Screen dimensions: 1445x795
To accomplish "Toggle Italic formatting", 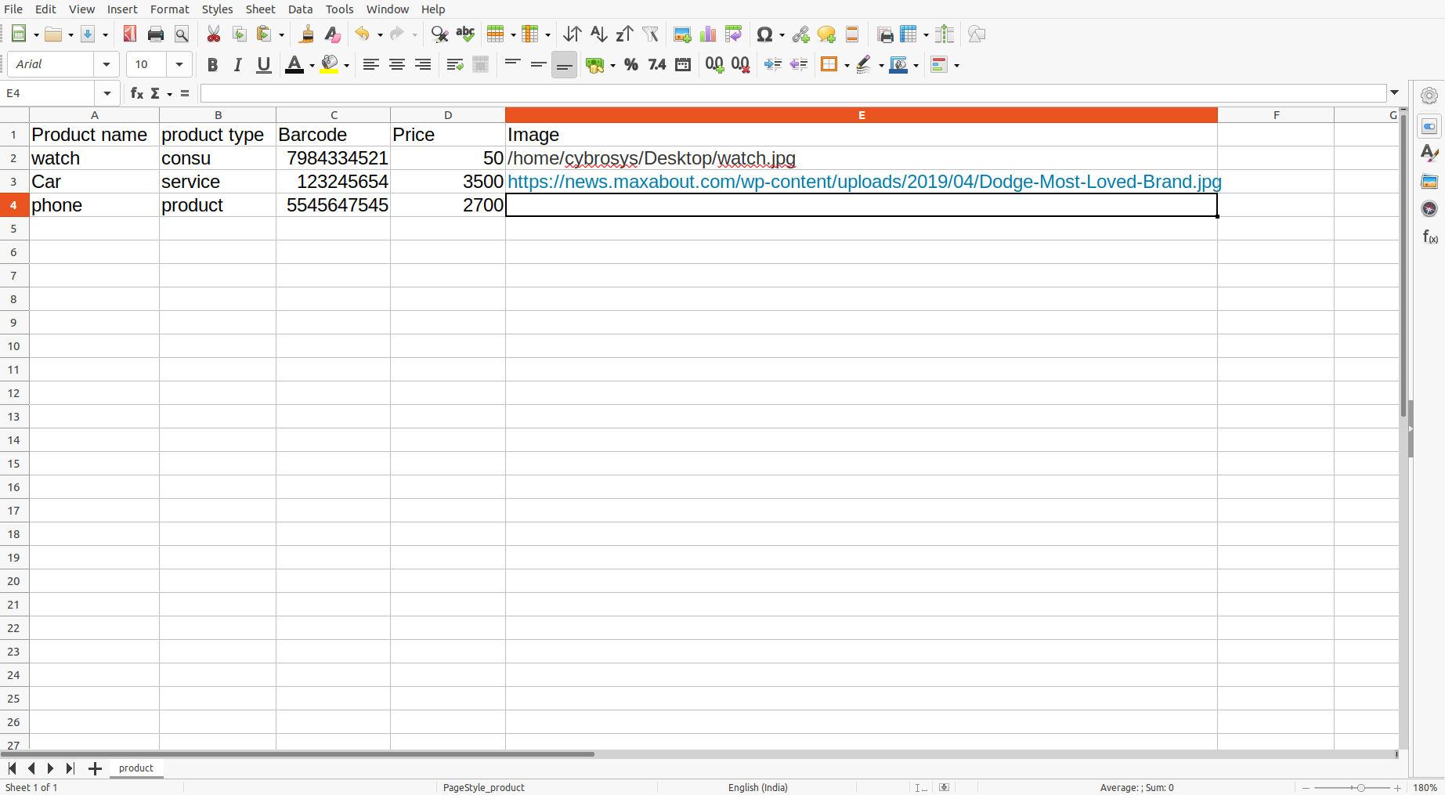I will click(237, 65).
